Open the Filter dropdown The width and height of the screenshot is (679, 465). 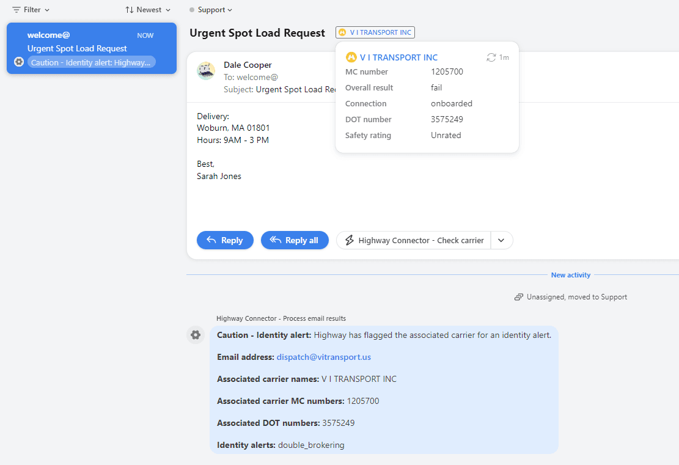click(31, 10)
